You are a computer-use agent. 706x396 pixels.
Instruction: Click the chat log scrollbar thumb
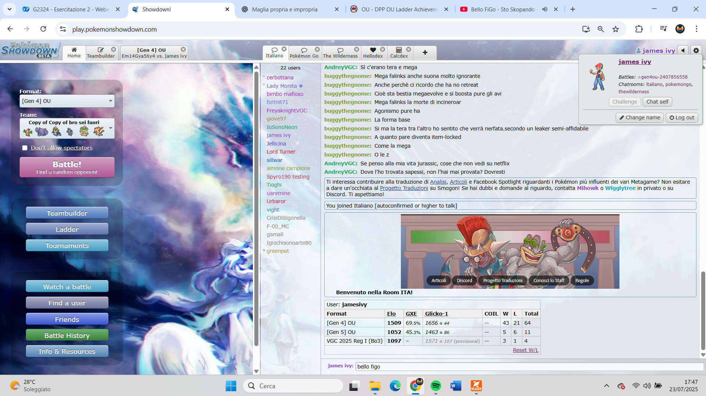[x=703, y=310]
